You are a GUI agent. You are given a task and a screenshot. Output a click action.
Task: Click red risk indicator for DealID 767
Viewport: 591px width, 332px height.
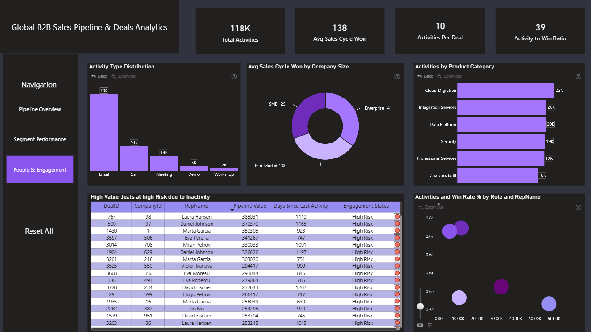[397, 217]
